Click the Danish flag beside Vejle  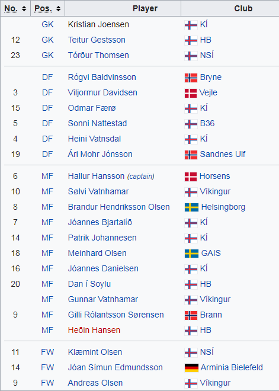point(191,93)
